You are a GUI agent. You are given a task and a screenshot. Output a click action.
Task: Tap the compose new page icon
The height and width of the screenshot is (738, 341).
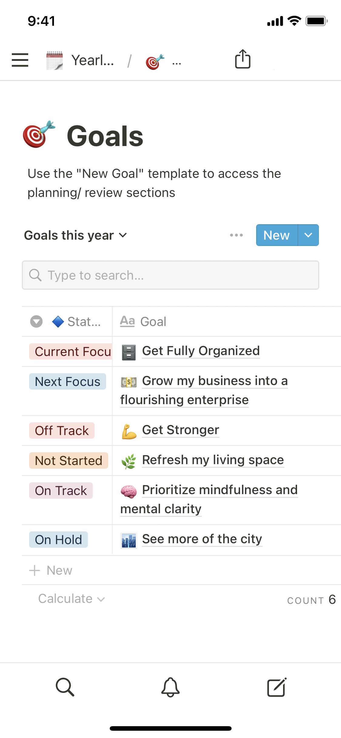point(276,687)
